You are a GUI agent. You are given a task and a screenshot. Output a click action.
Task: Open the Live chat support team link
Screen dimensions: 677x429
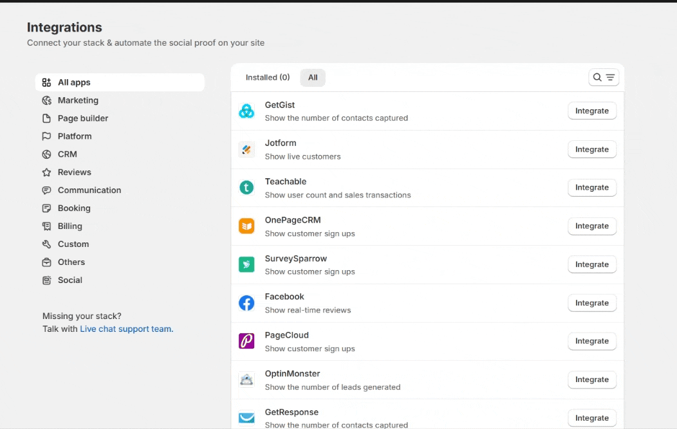click(x=126, y=329)
